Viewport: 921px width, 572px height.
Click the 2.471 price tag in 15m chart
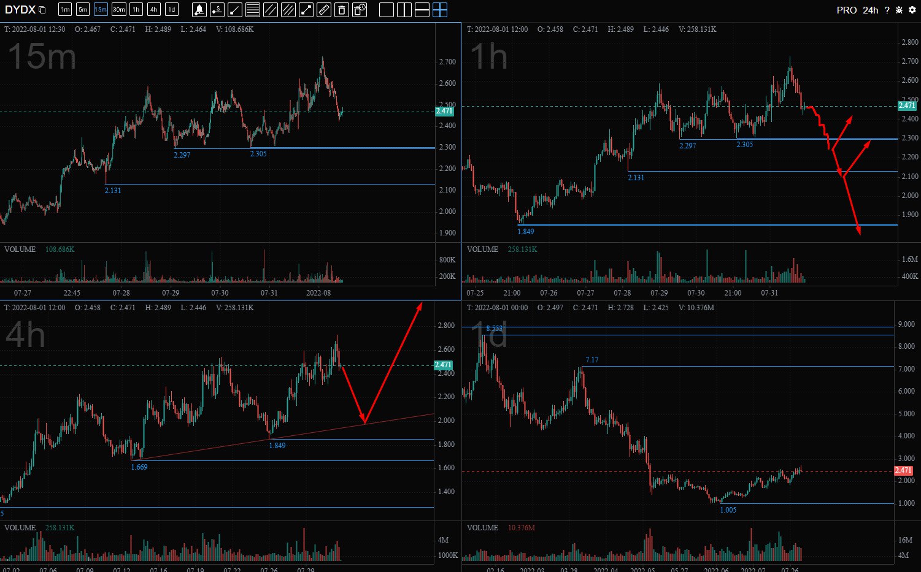444,111
